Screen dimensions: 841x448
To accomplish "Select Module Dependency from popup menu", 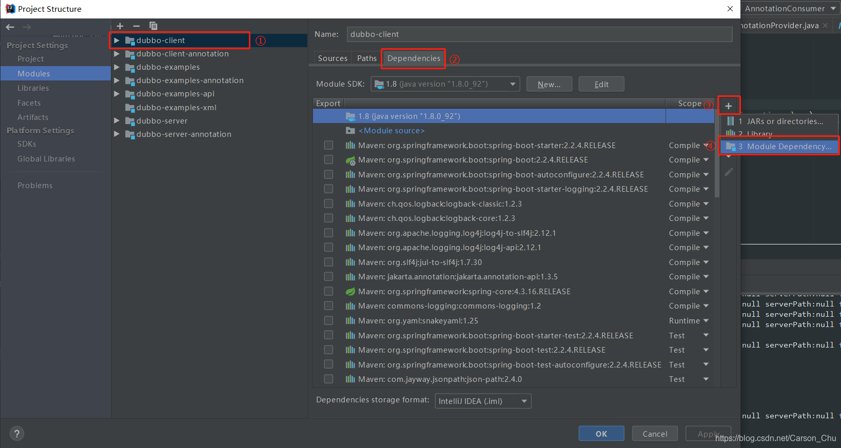I will [x=780, y=147].
